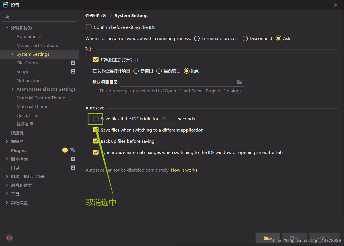Click the 外观和行为 breadcrumb

pyautogui.click(x=96, y=15)
